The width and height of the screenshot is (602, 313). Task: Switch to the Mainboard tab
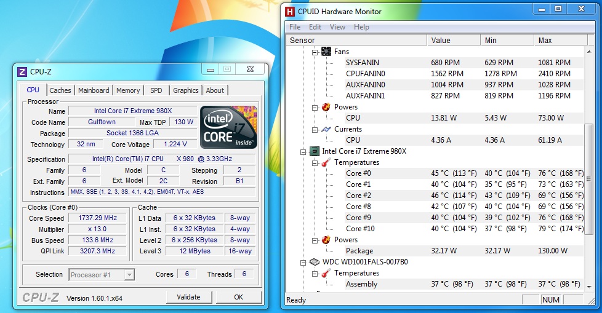pyautogui.click(x=94, y=90)
